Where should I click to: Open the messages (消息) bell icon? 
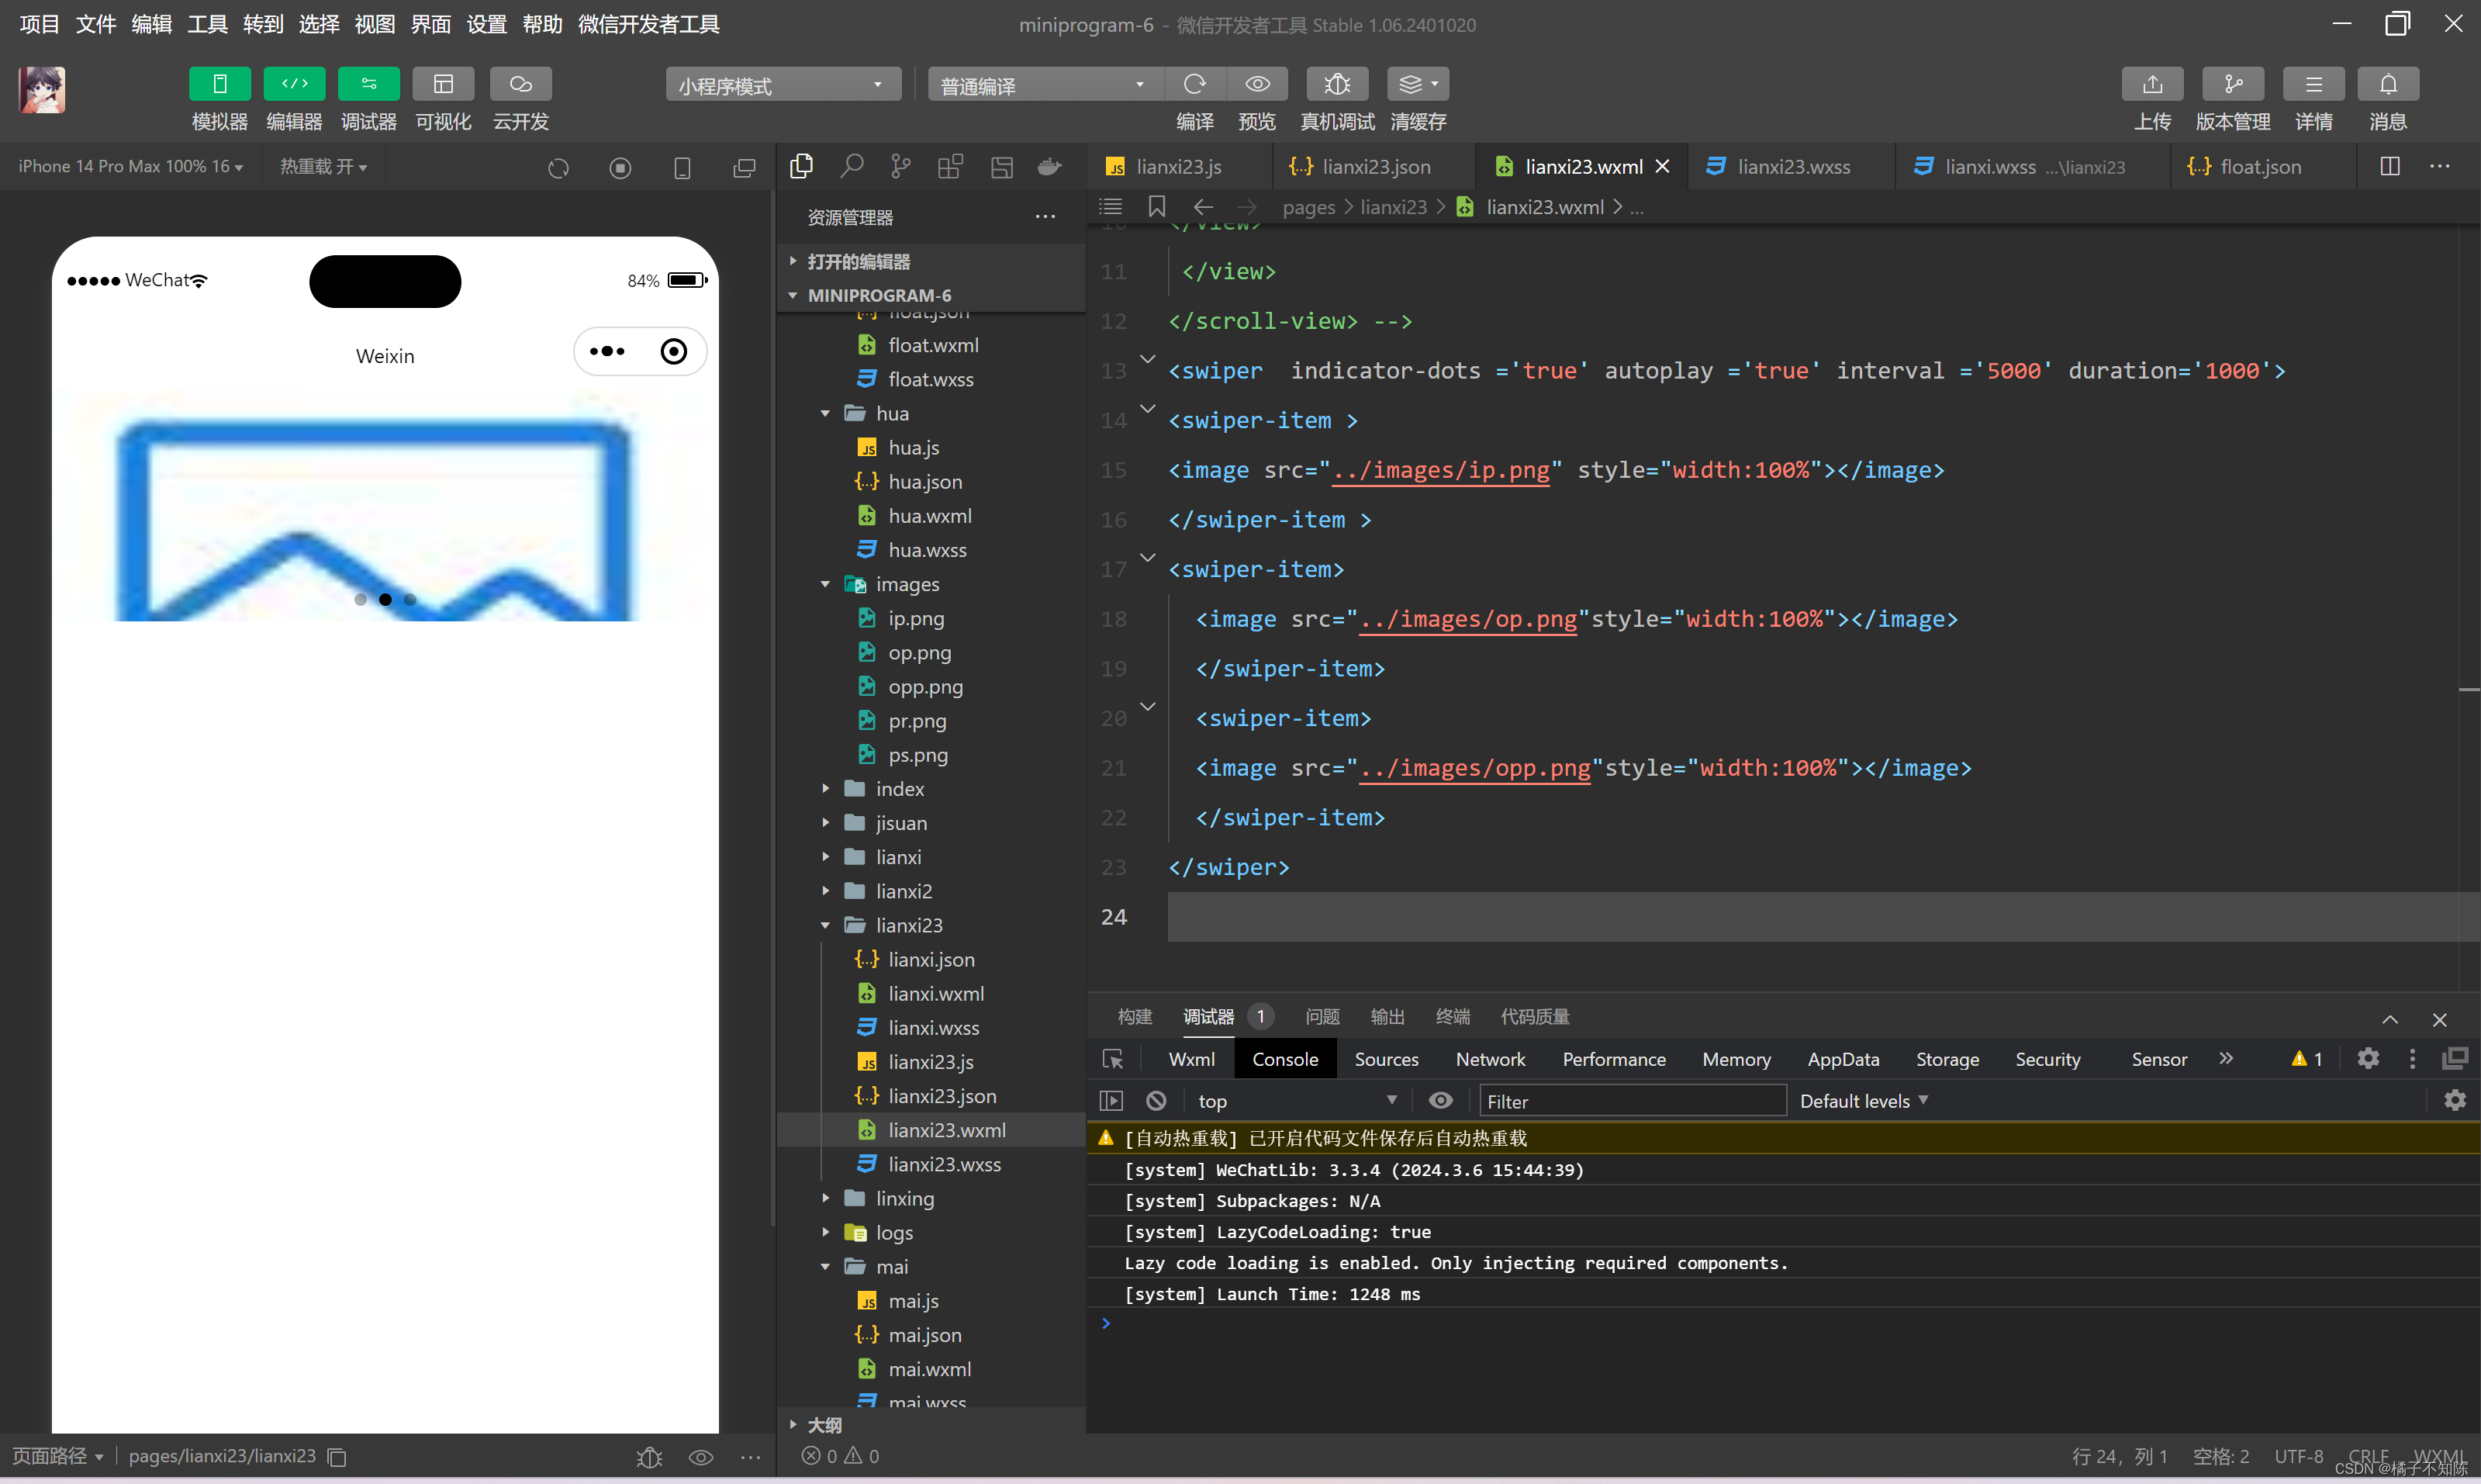point(2388,84)
